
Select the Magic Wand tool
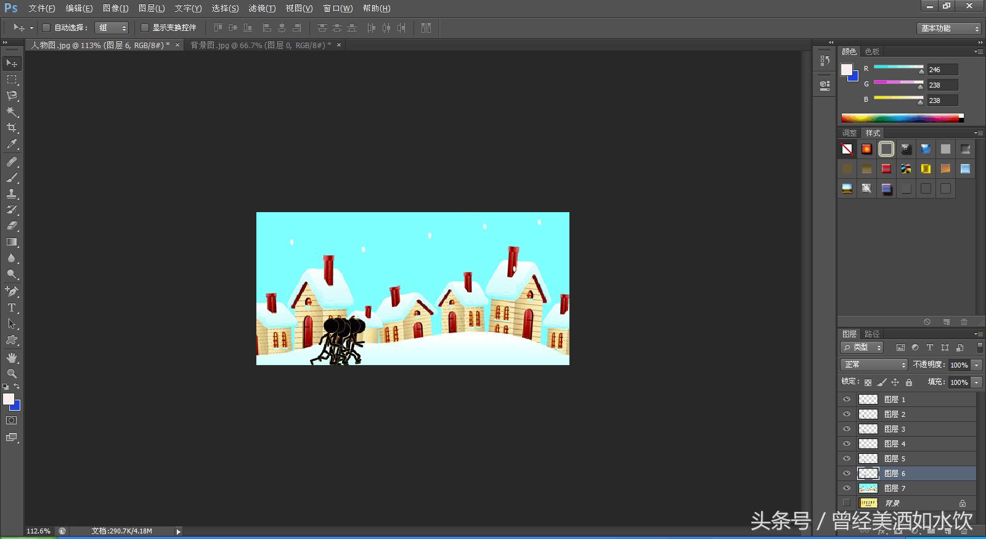click(12, 112)
